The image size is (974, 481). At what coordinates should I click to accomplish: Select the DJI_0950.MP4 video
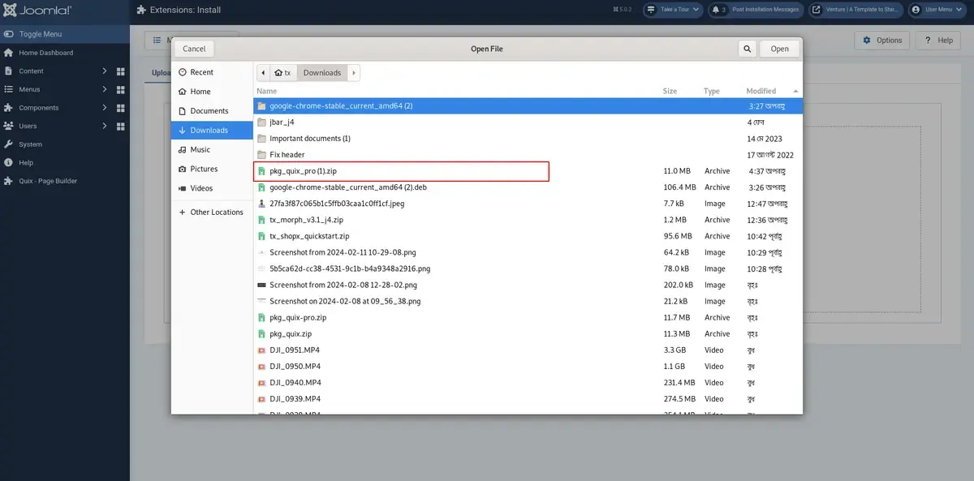528,366
